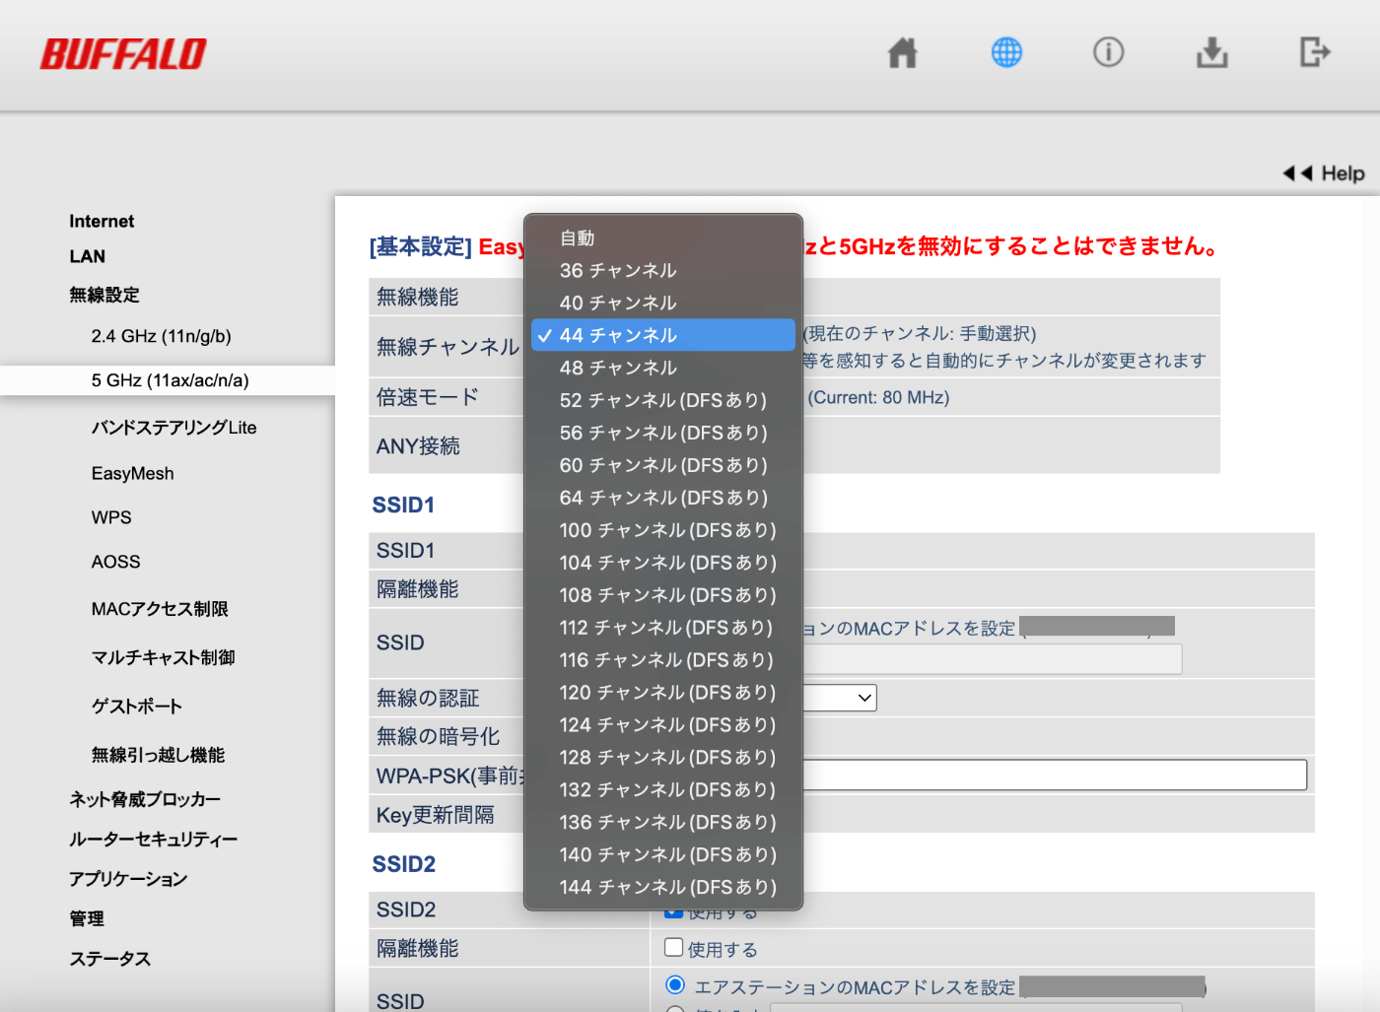The image size is (1380, 1012).
Task: Pick 108 チャンネル (DFSあり)
Action: [x=663, y=595]
